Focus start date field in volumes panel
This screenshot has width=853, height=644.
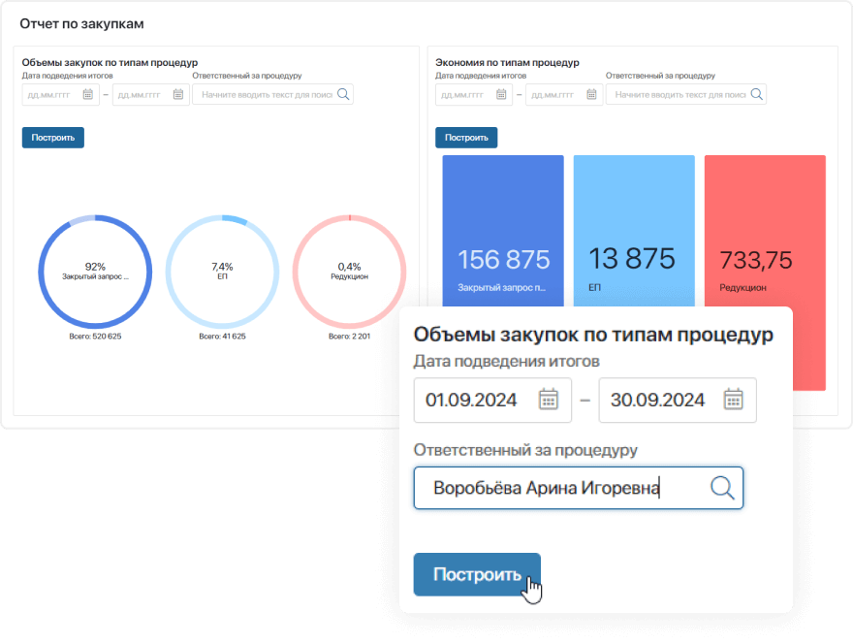(x=60, y=94)
